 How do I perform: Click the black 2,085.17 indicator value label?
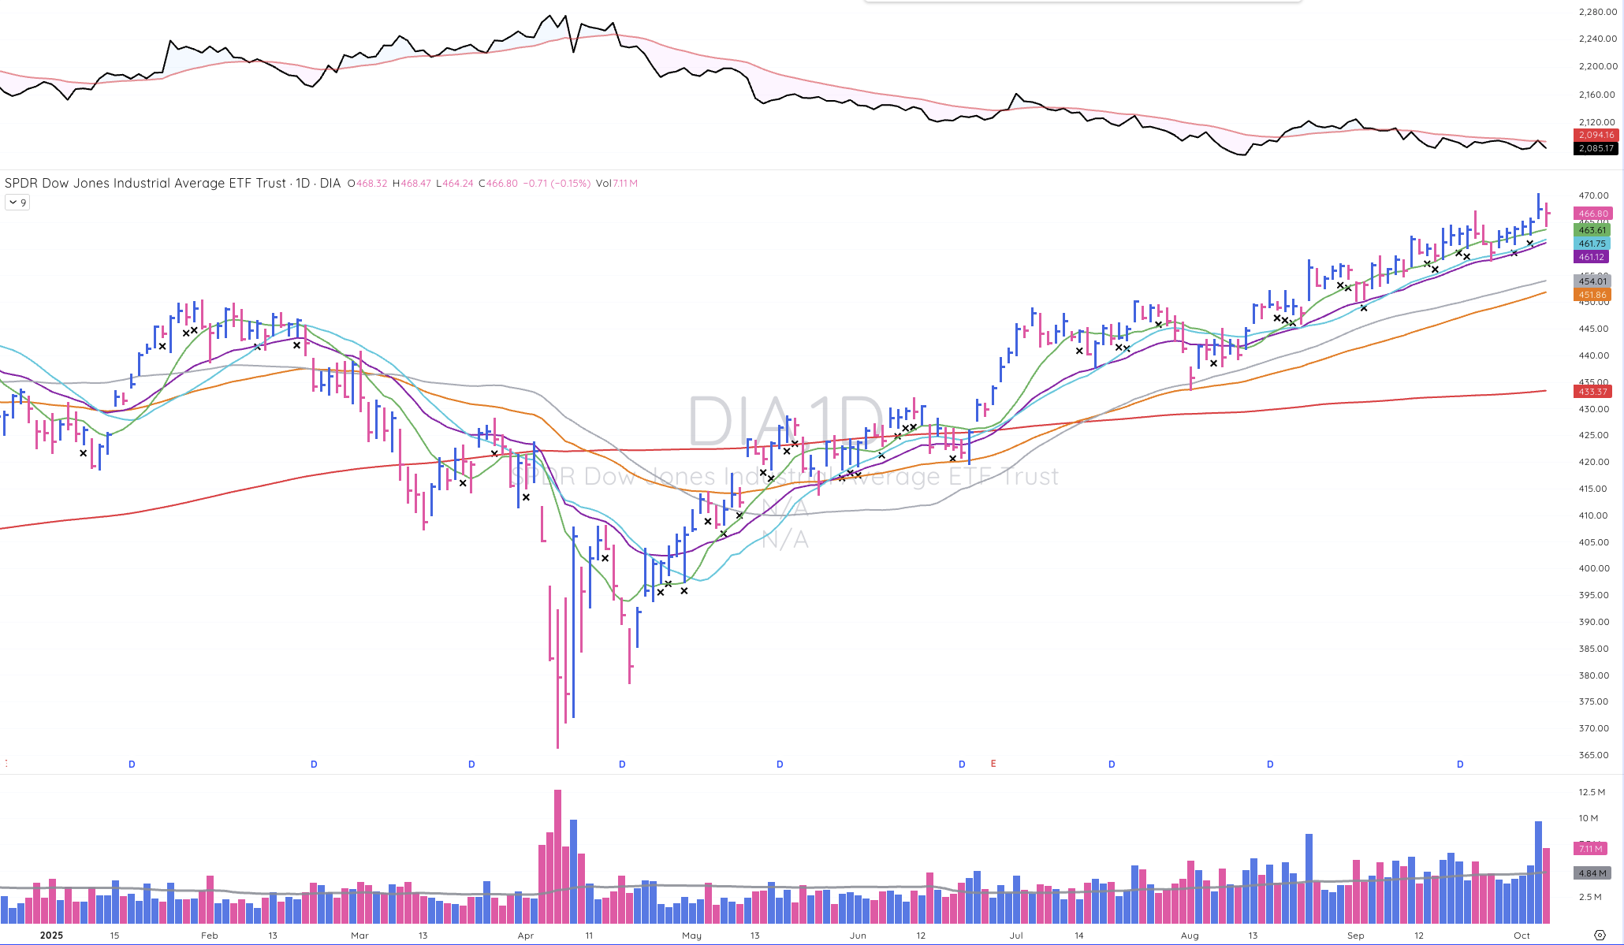pos(1596,148)
